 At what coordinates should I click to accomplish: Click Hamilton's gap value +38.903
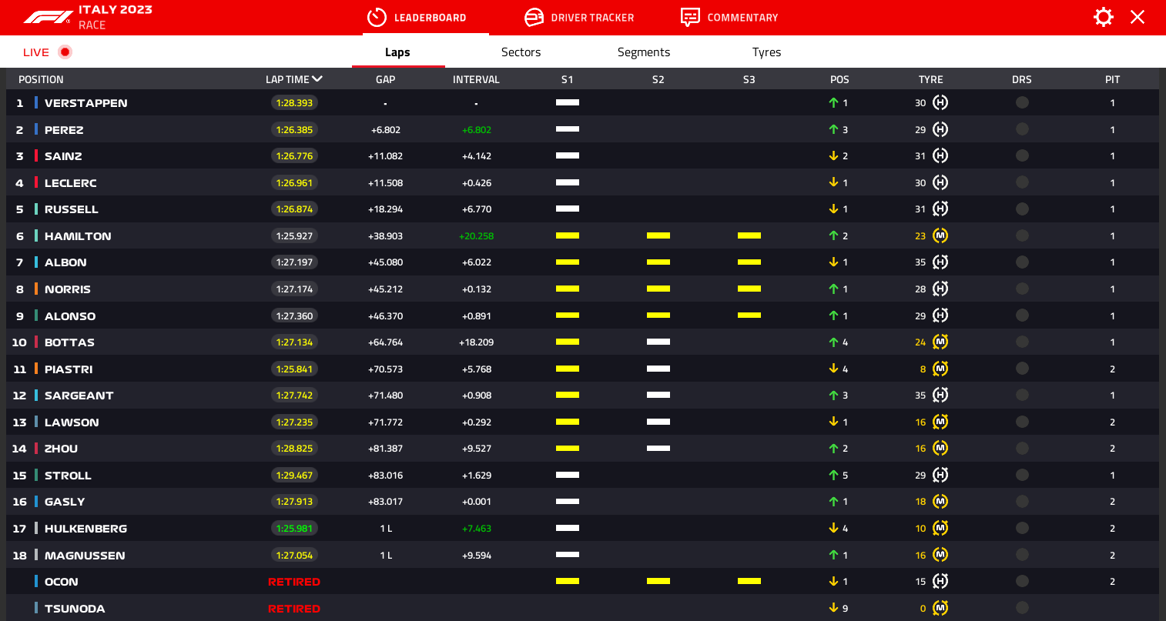coord(385,236)
